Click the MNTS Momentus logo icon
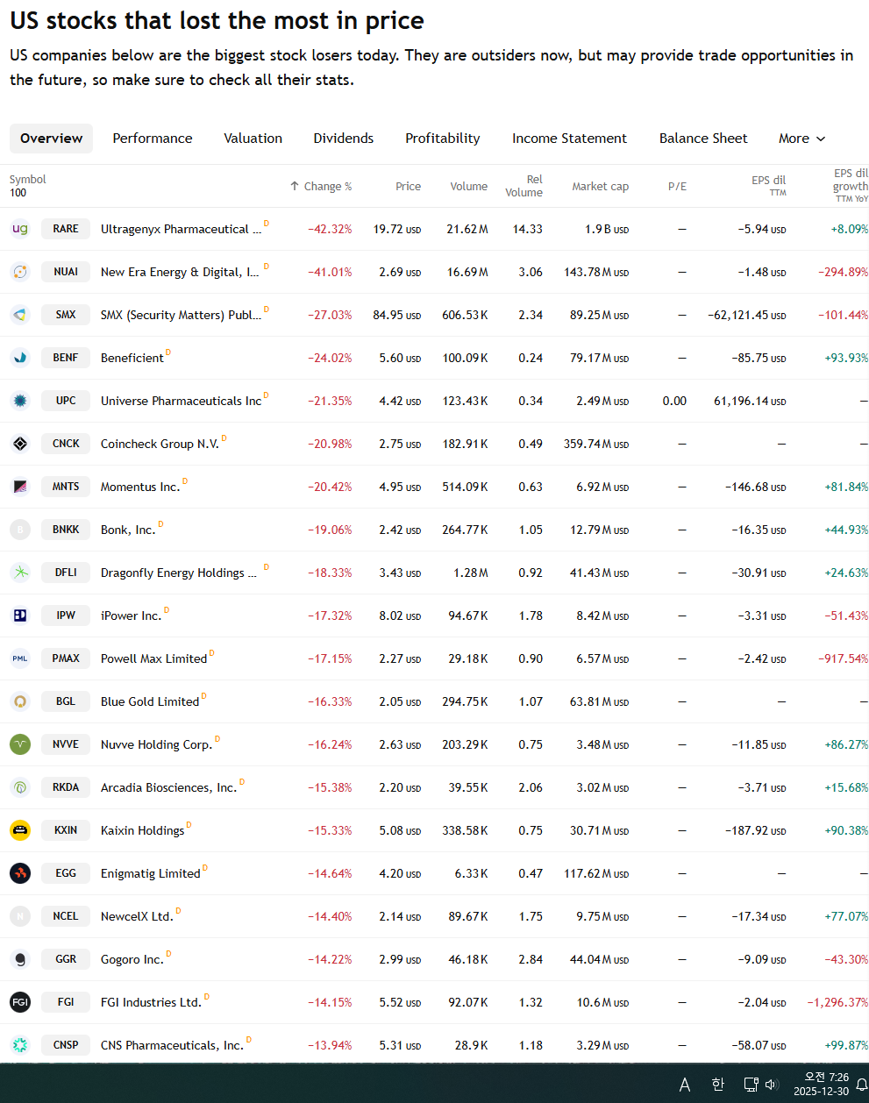869x1103 pixels. point(20,487)
